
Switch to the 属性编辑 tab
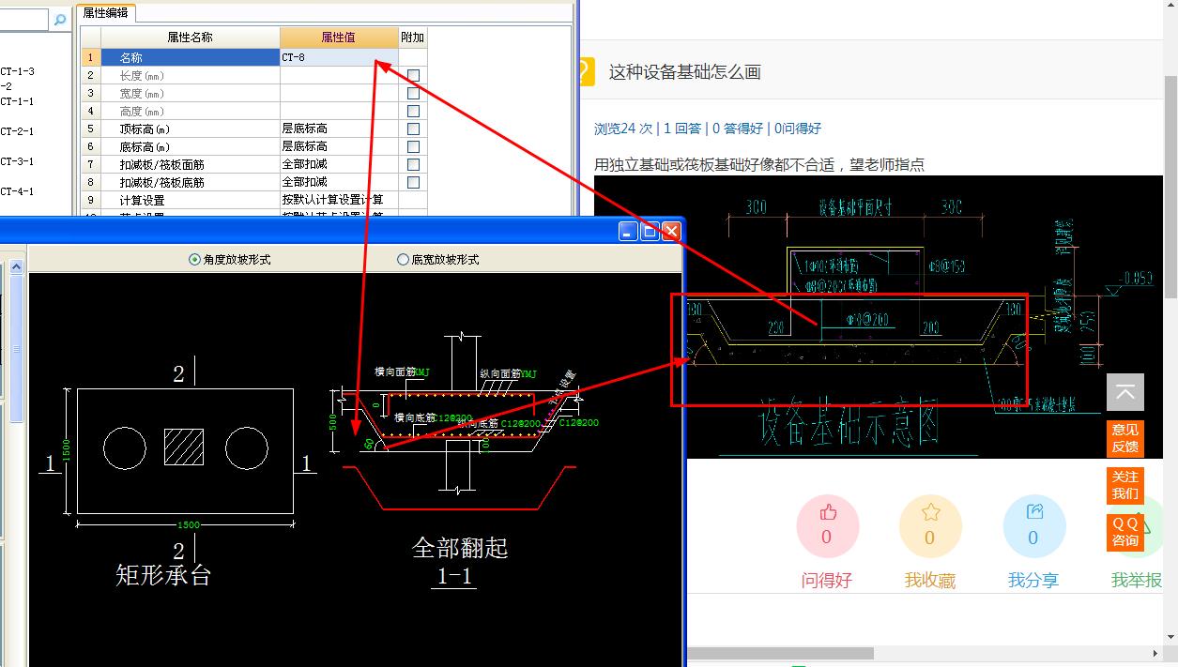(x=106, y=13)
